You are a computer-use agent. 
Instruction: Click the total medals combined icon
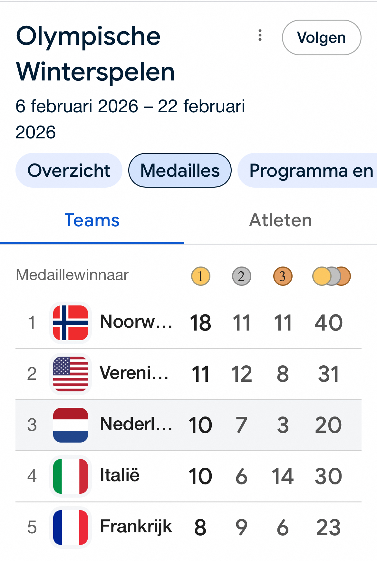[x=331, y=276]
